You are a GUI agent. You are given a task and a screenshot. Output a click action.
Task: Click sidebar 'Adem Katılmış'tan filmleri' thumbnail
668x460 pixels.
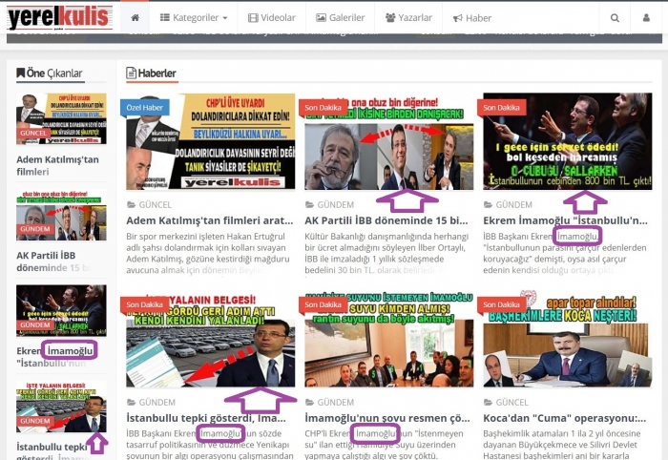(x=61, y=119)
